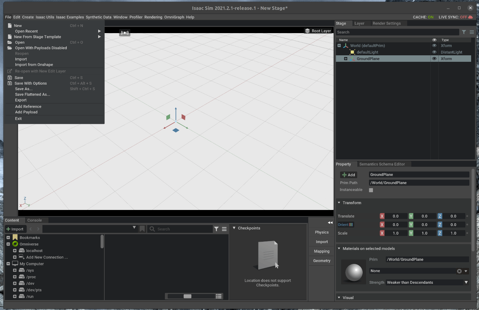Click the green plus Add icon in Property
The width and height of the screenshot is (479, 310).
345,175
